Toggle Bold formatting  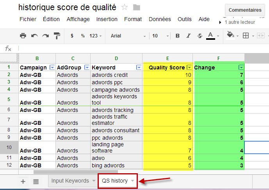178,36
